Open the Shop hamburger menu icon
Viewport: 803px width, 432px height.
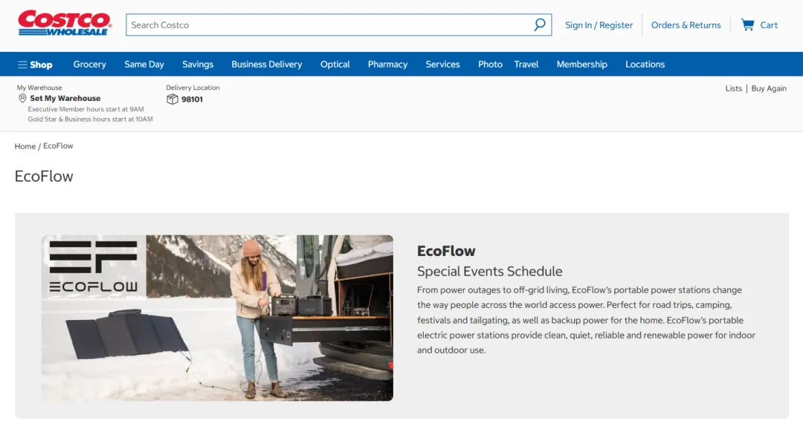pyautogui.click(x=22, y=65)
